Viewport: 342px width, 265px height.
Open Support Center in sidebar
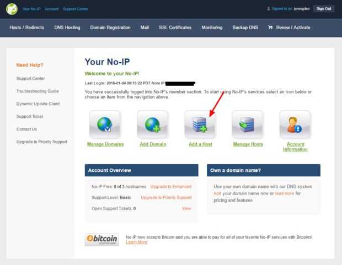tap(30, 78)
